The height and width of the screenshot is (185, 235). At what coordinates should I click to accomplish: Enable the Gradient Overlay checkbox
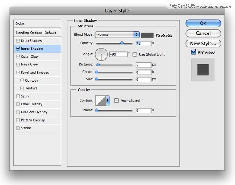tap(18, 112)
